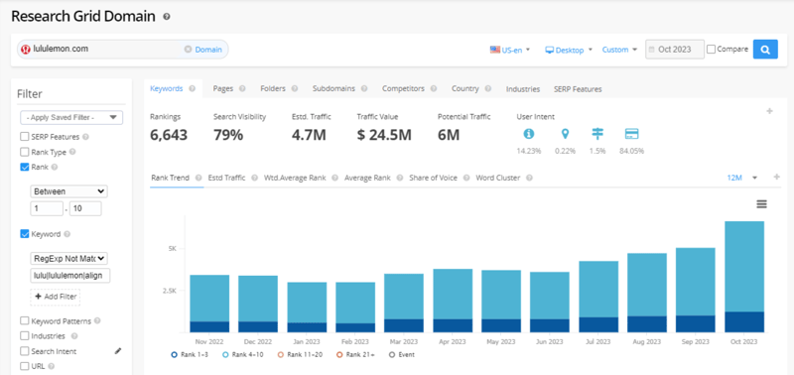Click the blue search magnifier button
Image resolution: width=794 pixels, height=375 pixels.
(x=765, y=50)
